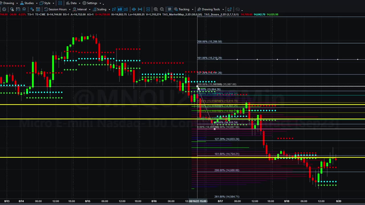This screenshot has width=365, height=205.
Task: Expand the Style dropdown arrow
Action: pos(53,3)
